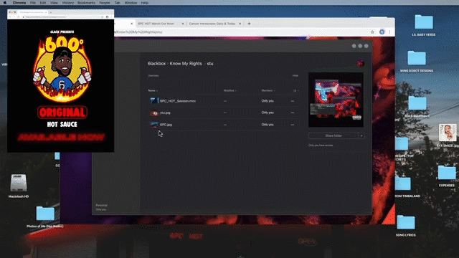459x258 pixels.
Task: Sort files by the Modified column
Action: [x=229, y=90]
